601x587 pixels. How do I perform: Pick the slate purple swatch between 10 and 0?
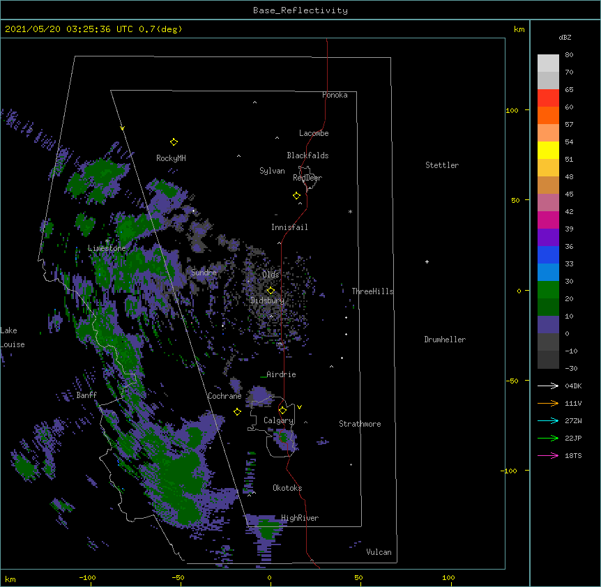[548, 325]
